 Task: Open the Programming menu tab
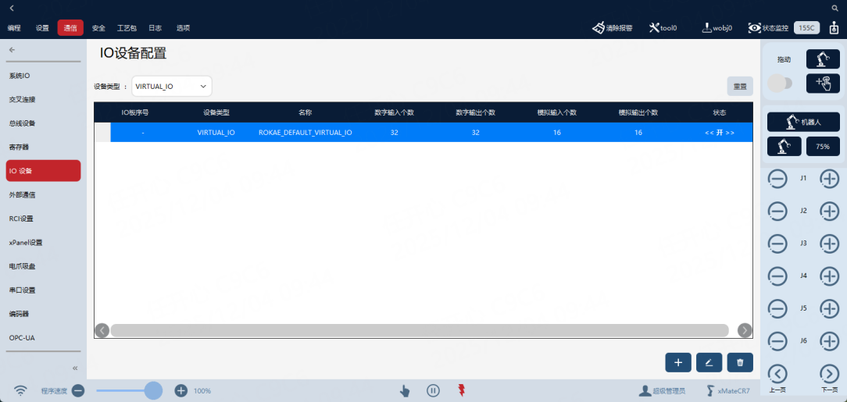click(14, 28)
